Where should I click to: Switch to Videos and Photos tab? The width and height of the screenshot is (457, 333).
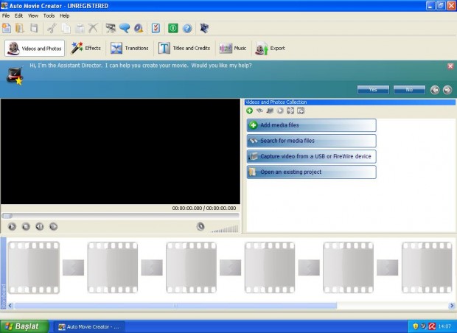pyautogui.click(x=35, y=49)
